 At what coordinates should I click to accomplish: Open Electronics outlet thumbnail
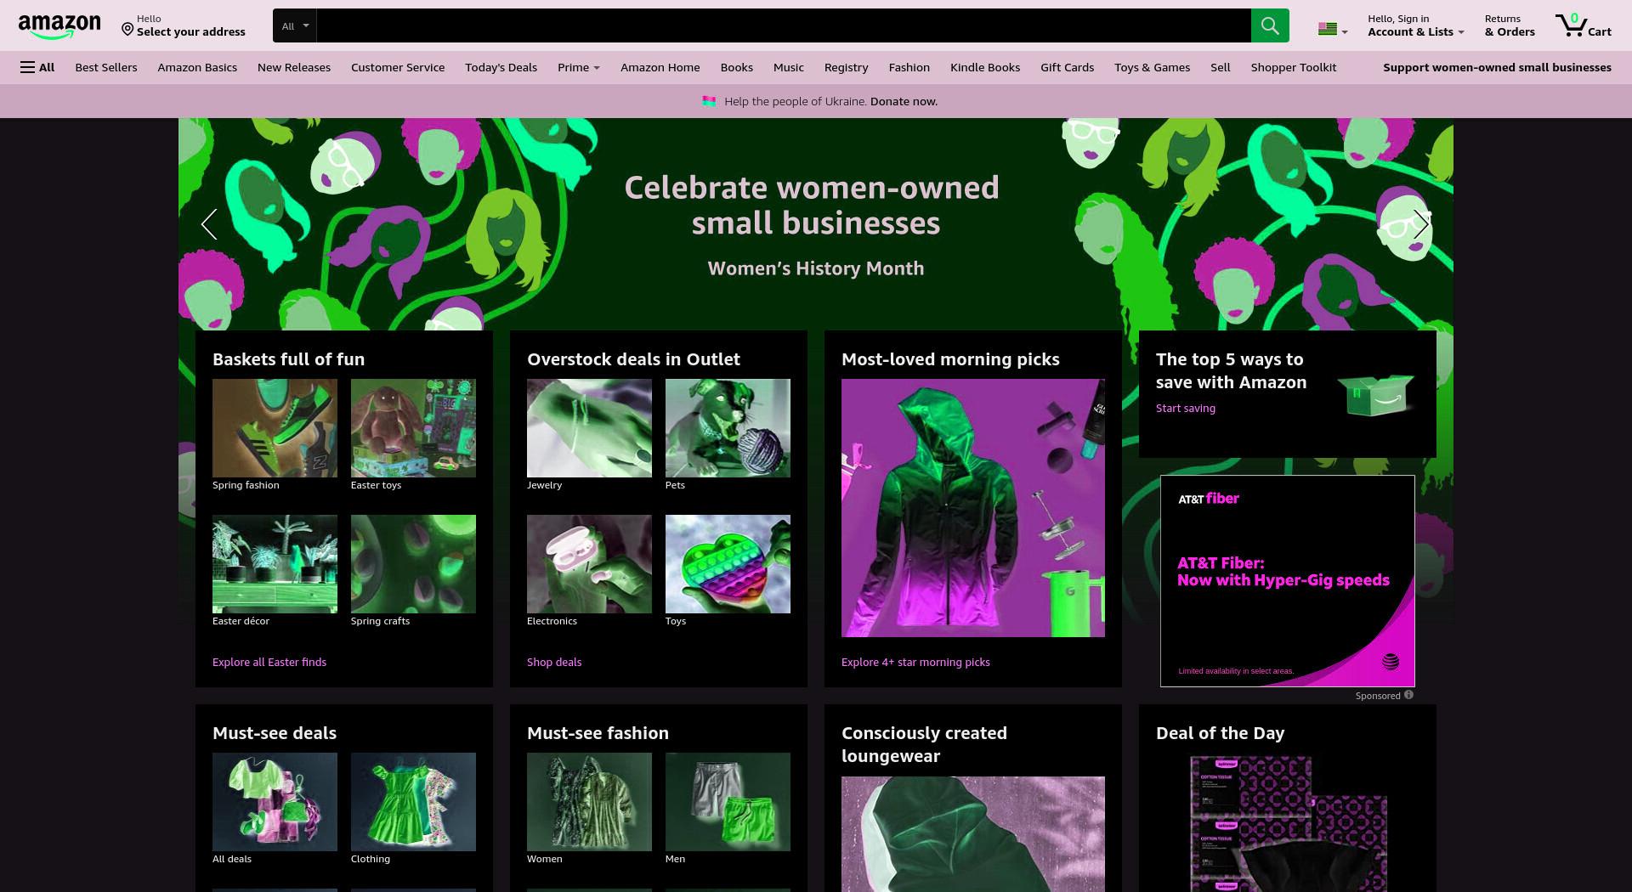589,564
